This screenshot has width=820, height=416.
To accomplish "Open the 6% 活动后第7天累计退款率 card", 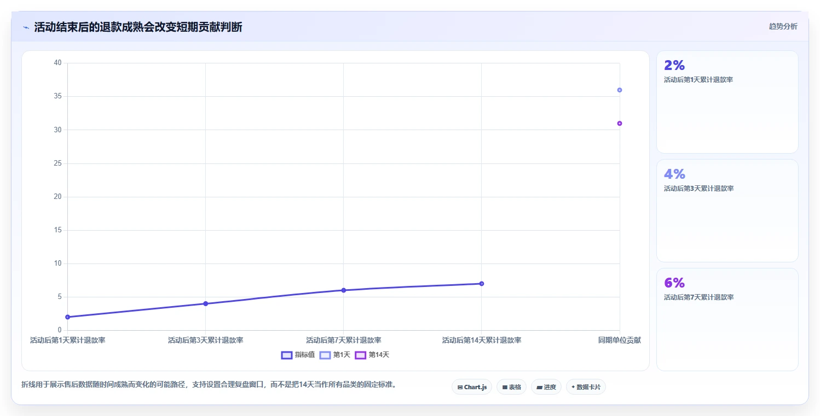I will coord(727,319).
